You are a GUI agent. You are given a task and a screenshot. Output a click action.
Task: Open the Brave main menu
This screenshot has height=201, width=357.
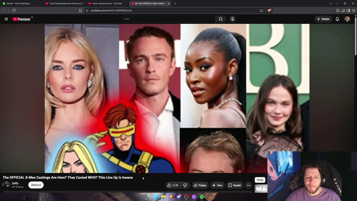click(353, 10)
